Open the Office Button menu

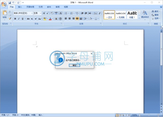point(4,4)
